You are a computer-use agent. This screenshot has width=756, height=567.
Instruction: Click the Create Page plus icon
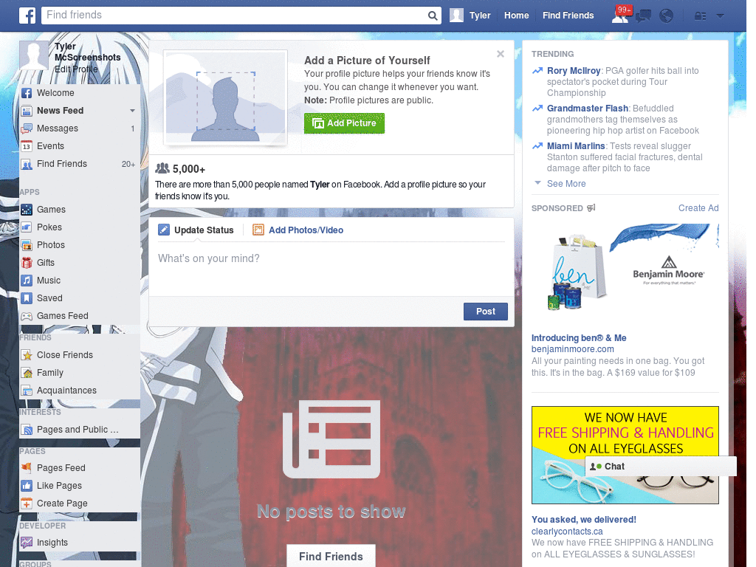[27, 504]
